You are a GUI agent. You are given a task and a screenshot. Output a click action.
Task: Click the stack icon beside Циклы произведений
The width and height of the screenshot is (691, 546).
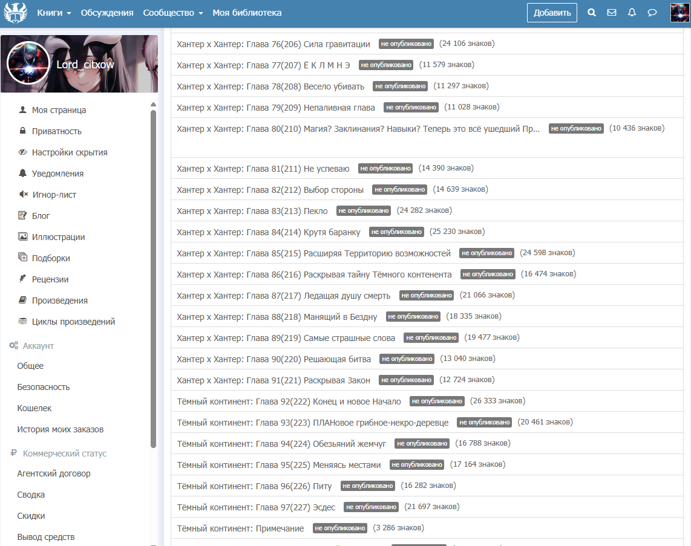[x=22, y=321]
